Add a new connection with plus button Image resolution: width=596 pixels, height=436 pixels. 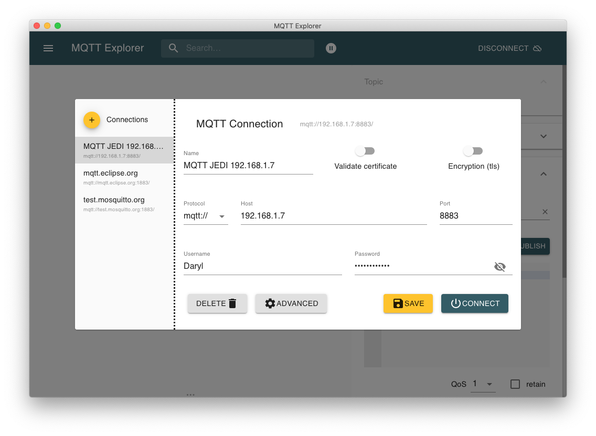(92, 120)
